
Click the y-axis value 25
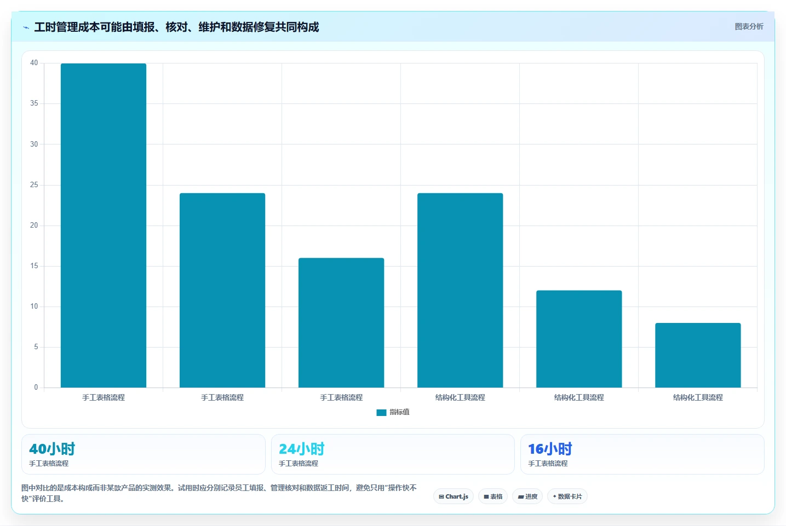34,185
